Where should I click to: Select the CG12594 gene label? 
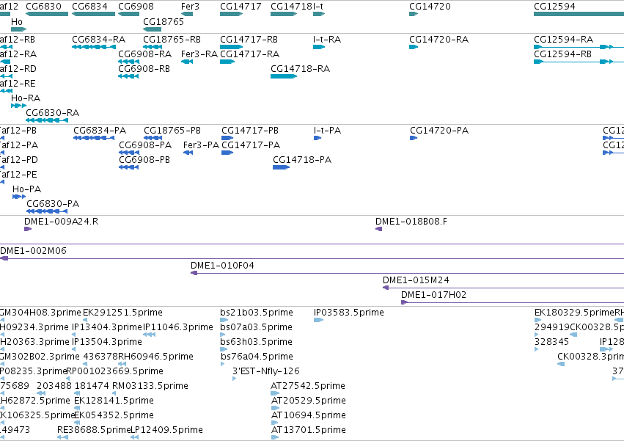click(x=555, y=7)
